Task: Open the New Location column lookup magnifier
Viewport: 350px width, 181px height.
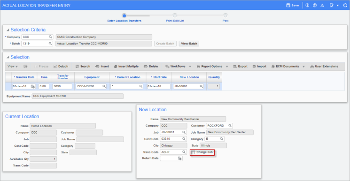Action: (x=201, y=86)
